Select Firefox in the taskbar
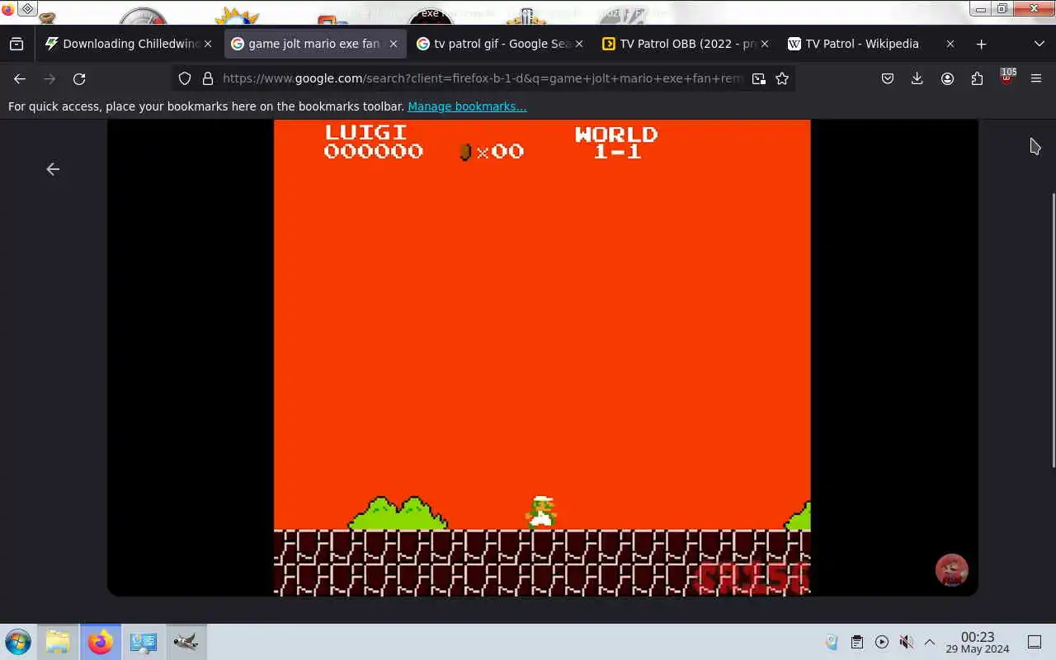1056x660 pixels. (x=101, y=642)
